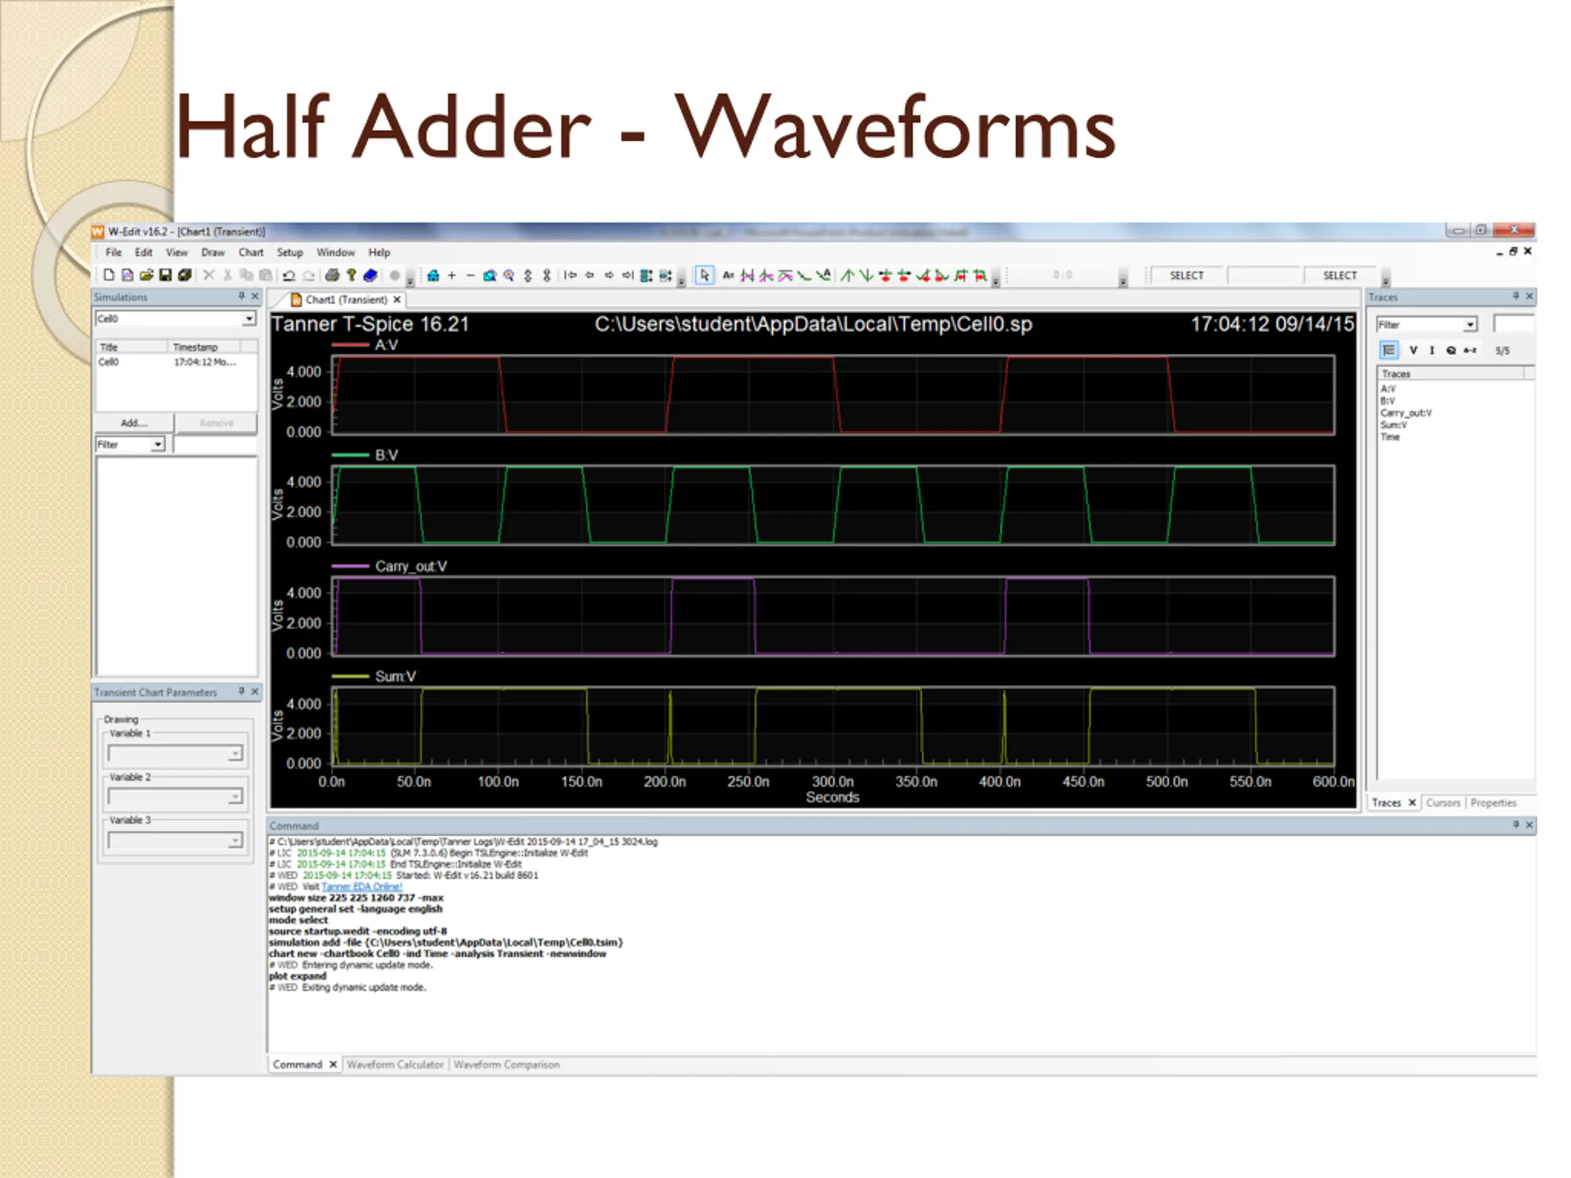The width and height of the screenshot is (1571, 1178).
Task: Select the zoom box magnifier icon
Action: (489, 275)
